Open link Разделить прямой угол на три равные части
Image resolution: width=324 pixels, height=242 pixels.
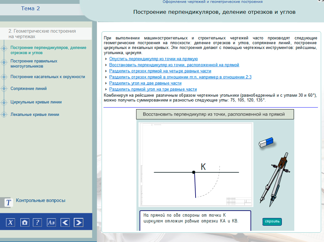(x=153, y=89)
